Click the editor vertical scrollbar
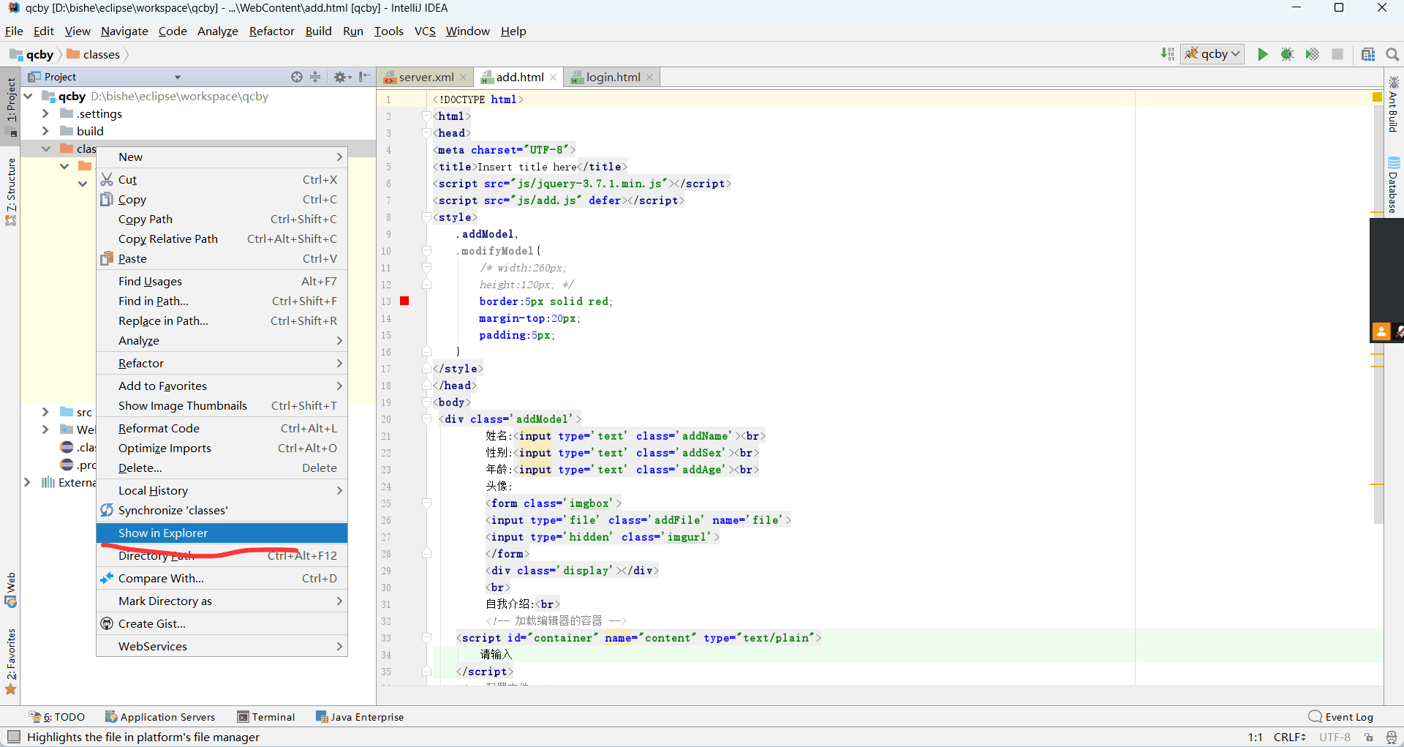The width and height of the screenshot is (1404, 747). pos(1378,315)
